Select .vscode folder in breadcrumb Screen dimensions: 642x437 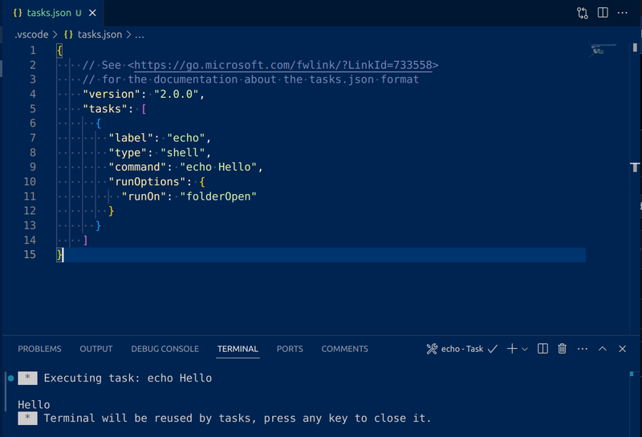point(31,34)
